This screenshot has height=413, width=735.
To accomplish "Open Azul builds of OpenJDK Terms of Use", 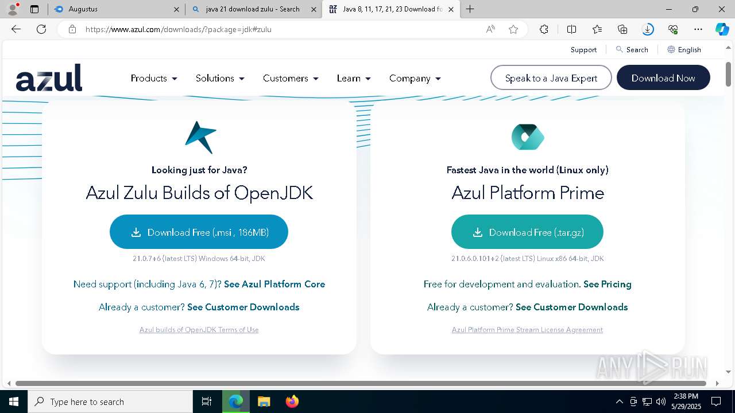I will coord(199,330).
